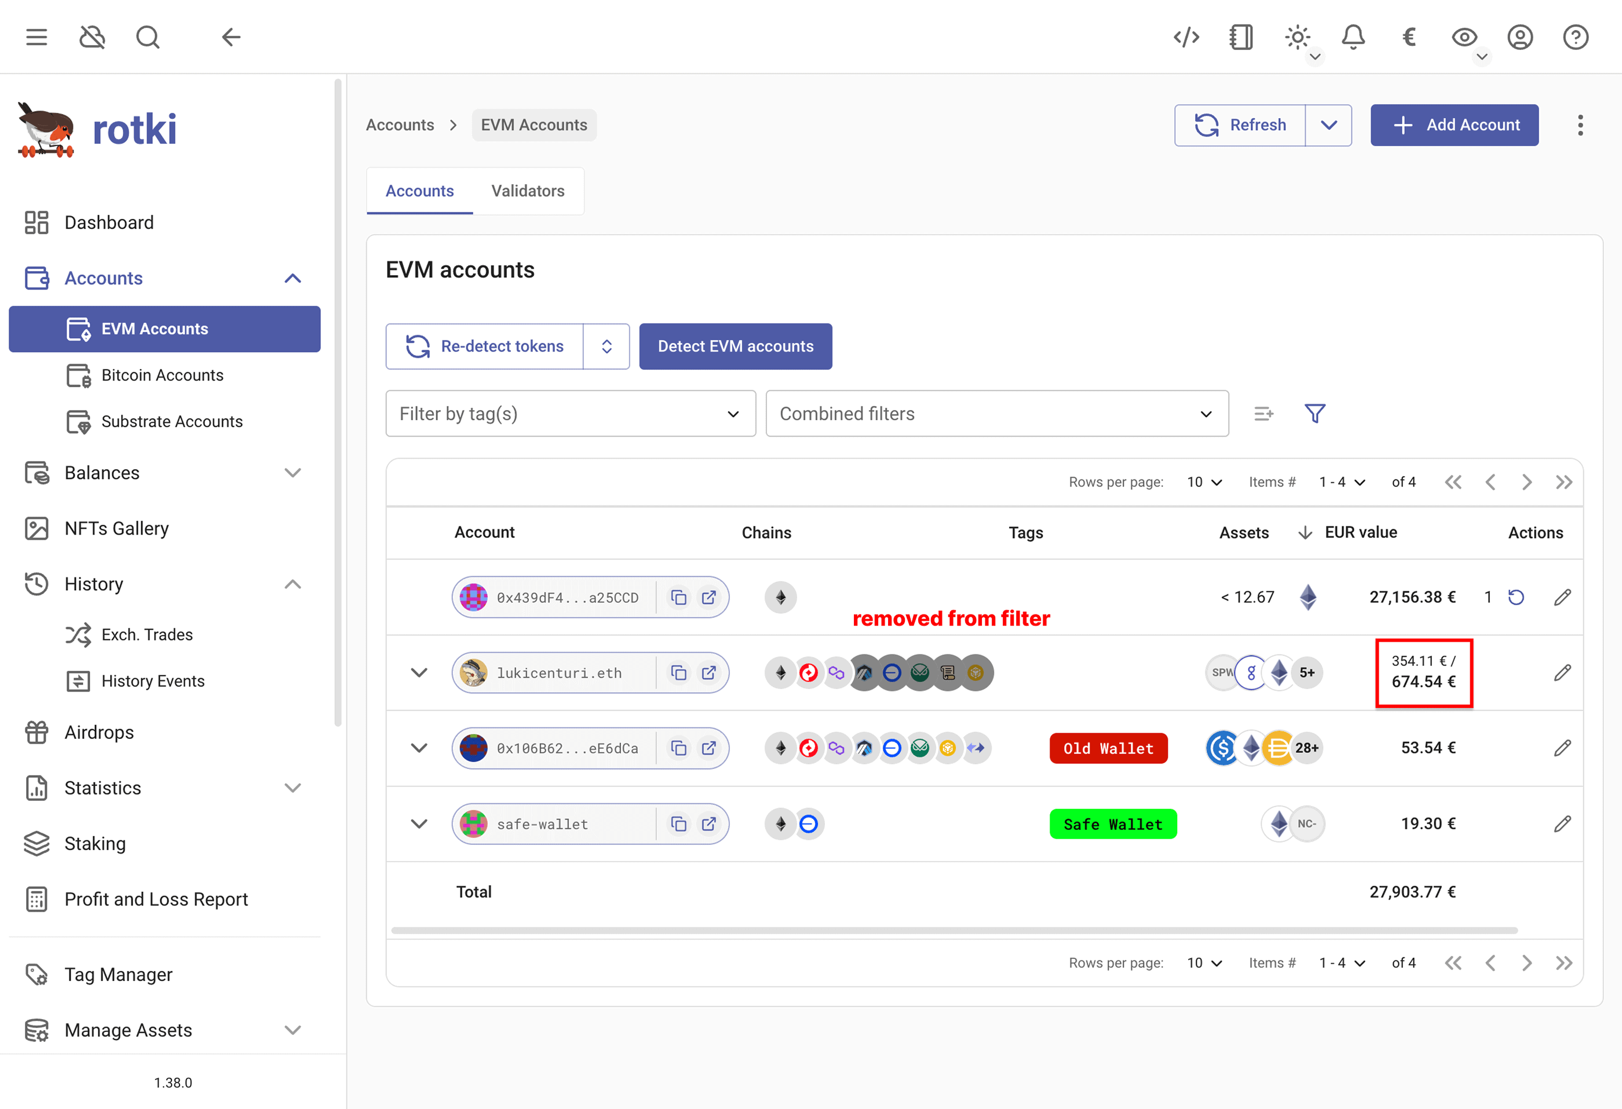This screenshot has height=1109, width=1622.
Task: Go back using the arrow icon
Action: [x=231, y=37]
